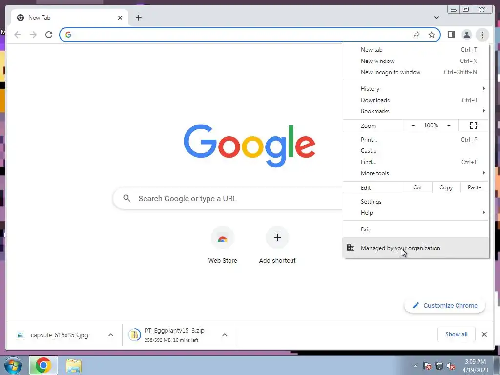
Task: Select Find... from the menu
Action: tap(416, 162)
